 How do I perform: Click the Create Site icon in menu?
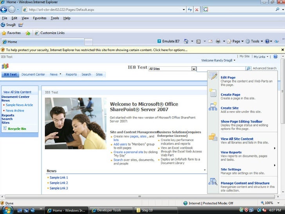(213, 107)
